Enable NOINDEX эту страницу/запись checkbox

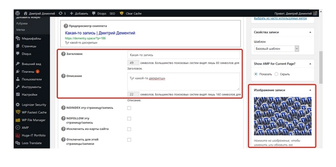point(129,108)
